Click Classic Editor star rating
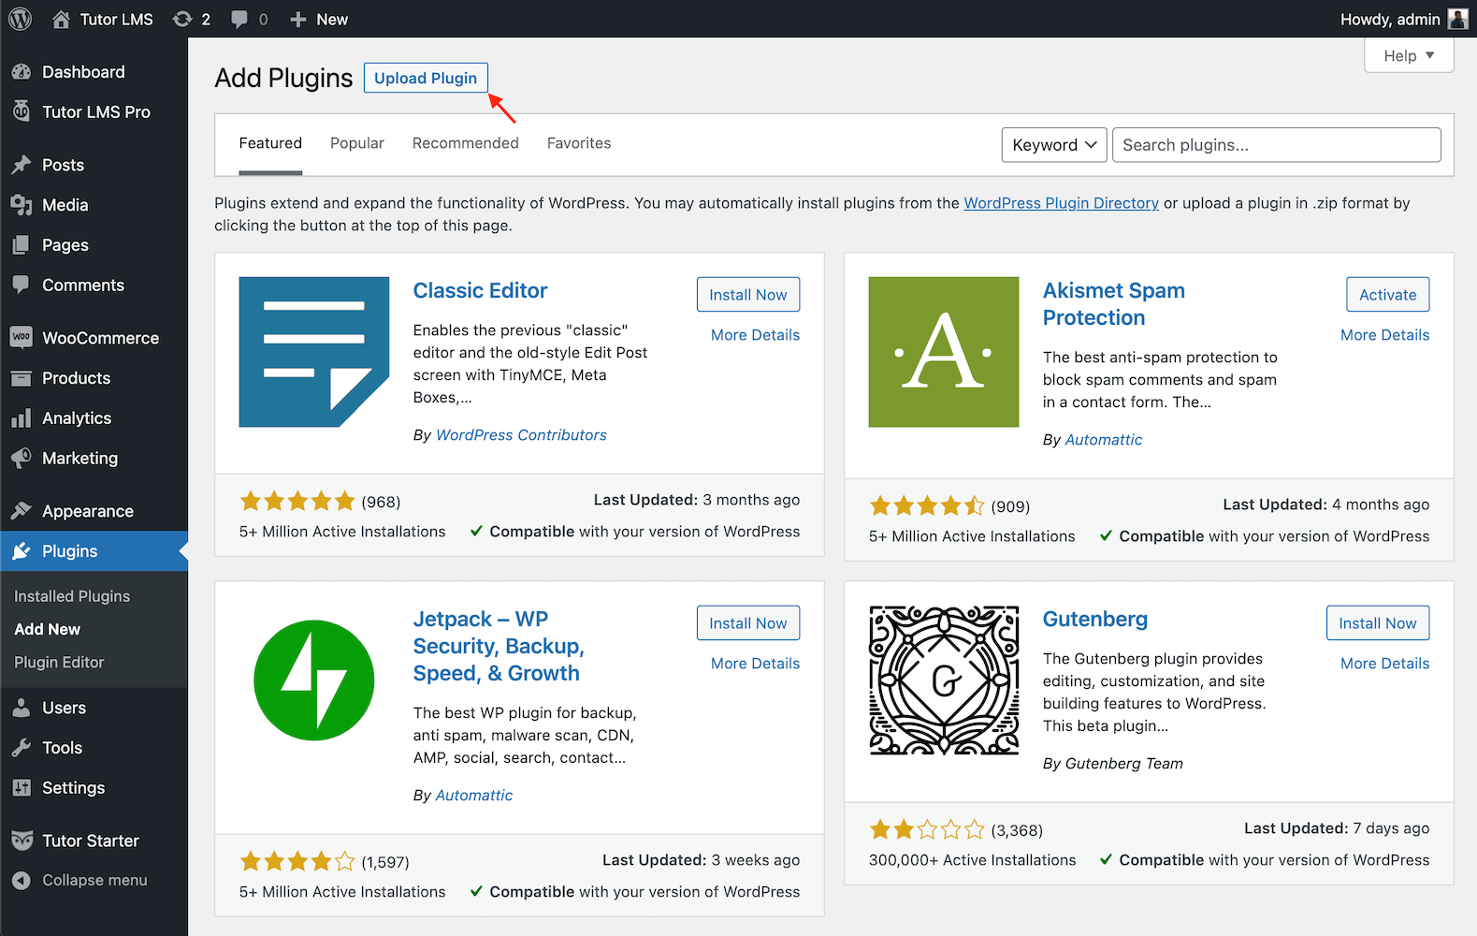Viewport: 1477px width, 936px height. (297, 501)
